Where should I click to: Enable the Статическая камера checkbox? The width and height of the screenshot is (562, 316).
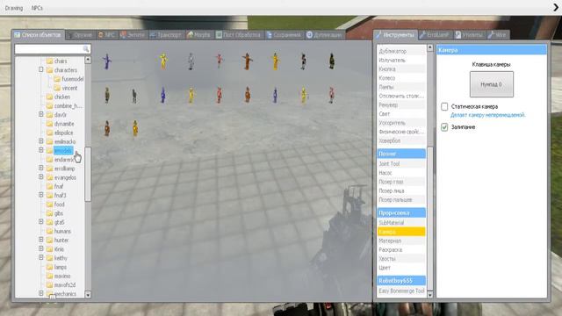(444, 106)
